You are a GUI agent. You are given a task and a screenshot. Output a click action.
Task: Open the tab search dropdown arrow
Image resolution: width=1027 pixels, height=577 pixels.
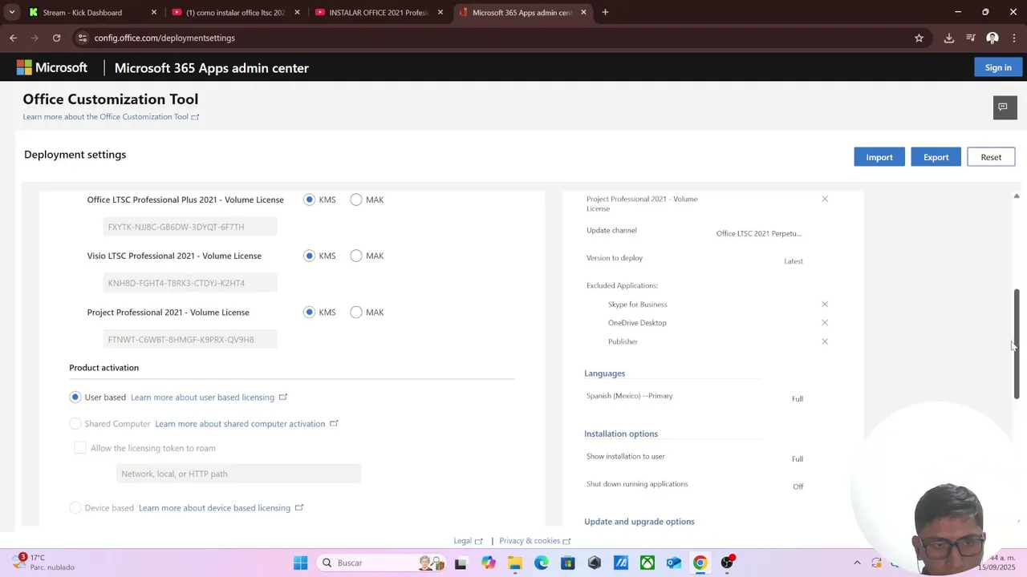(11, 12)
